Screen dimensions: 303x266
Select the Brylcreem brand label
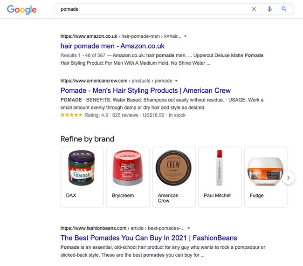tap(123, 196)
